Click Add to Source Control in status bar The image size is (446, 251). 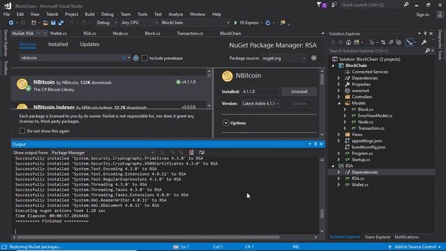(415, 247)
